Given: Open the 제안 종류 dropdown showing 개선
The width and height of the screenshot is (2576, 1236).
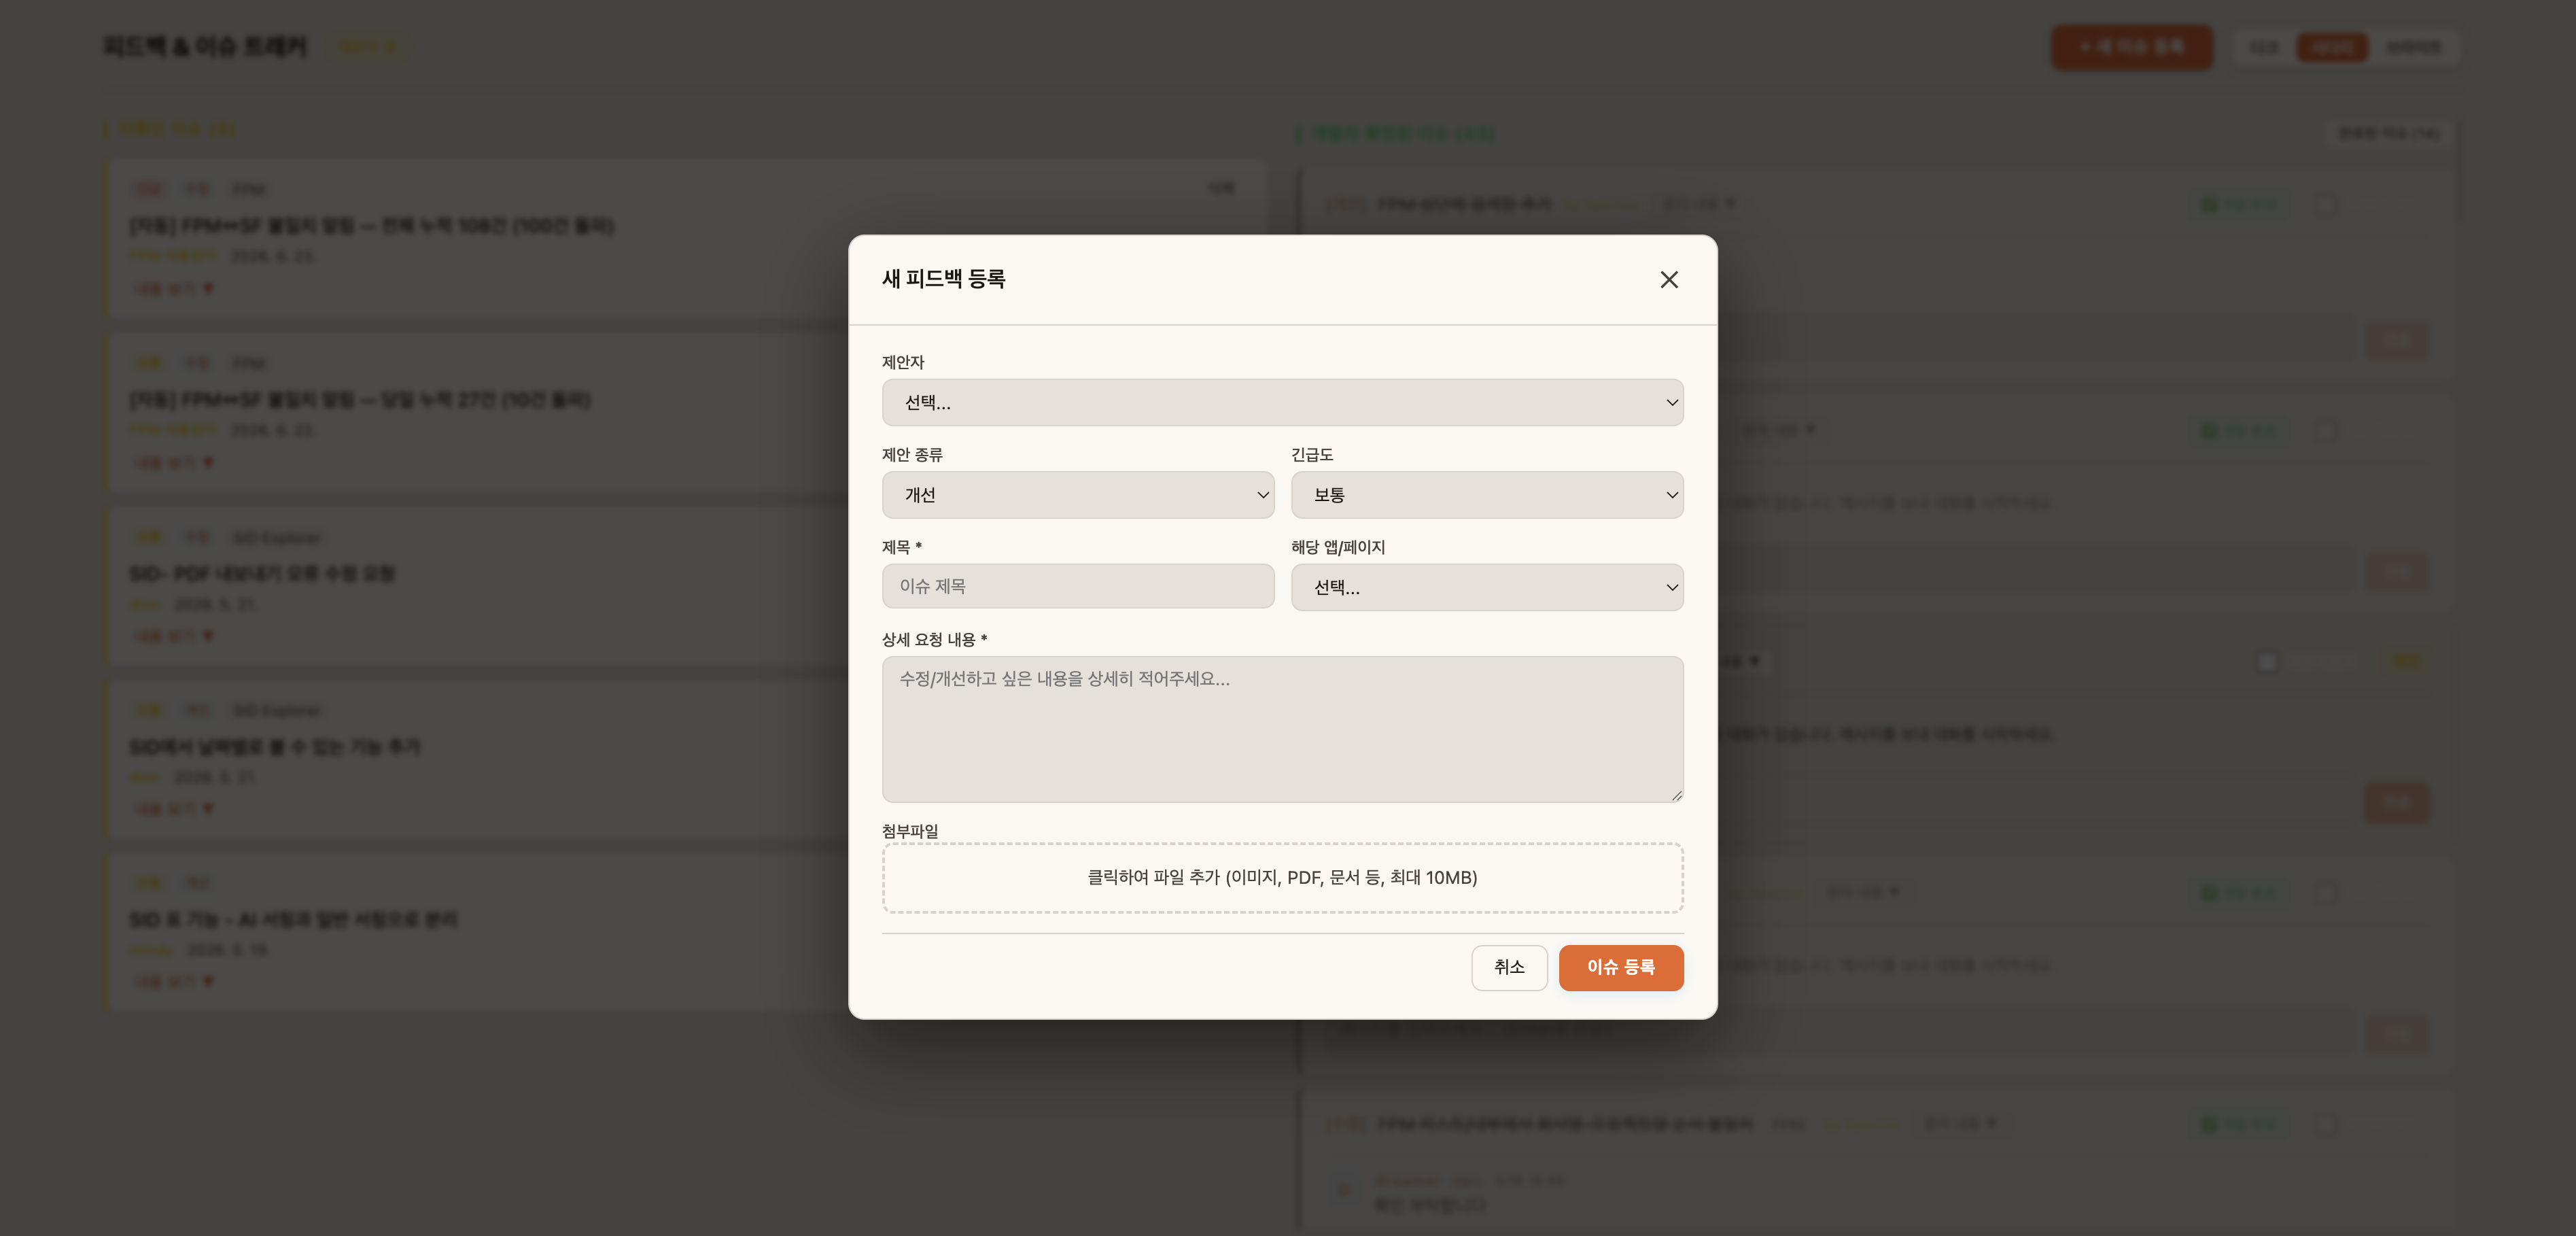Looking at the screenshot, I should (1078, 495).
